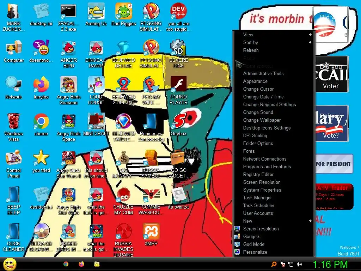Open Personalize from context menu
The image size is (361, 271).
(x=274, y=252)
